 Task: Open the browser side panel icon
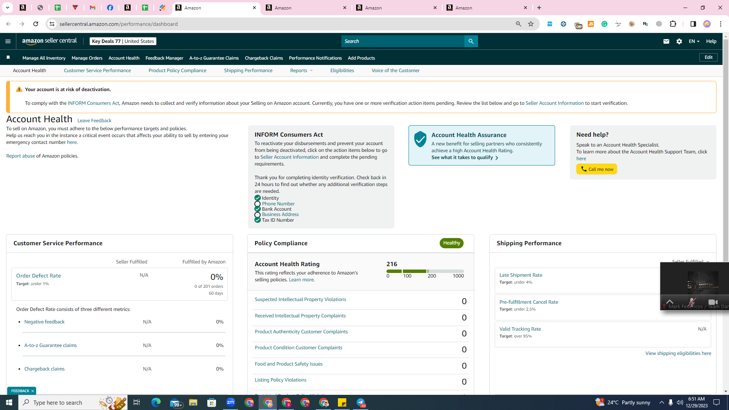(693, 24)
